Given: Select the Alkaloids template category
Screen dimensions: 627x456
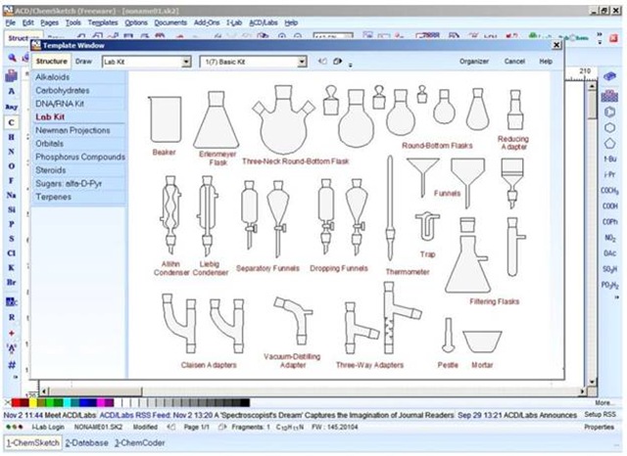Looking at the screenshot, I should click(x=79, y=77).
